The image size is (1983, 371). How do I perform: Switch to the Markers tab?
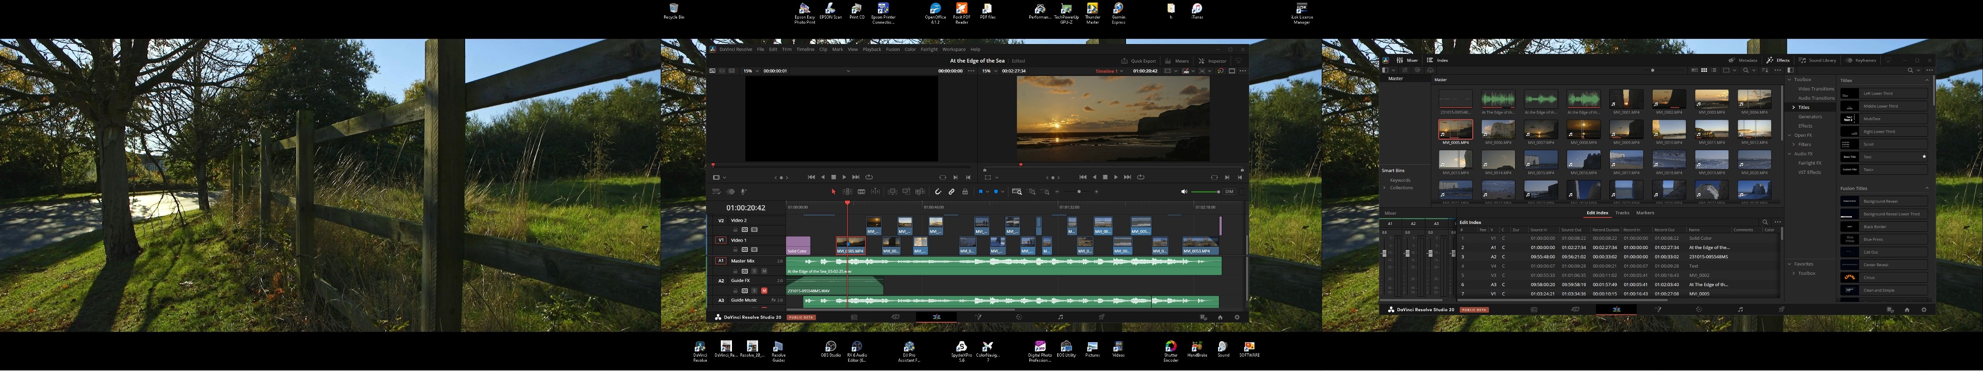point(1645,213)
